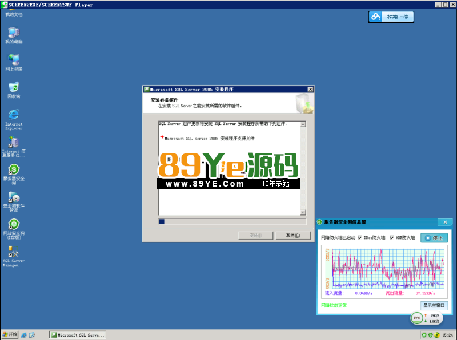
Task: Open the 我的电脑 desktop icon
Action: coord(14,35)
